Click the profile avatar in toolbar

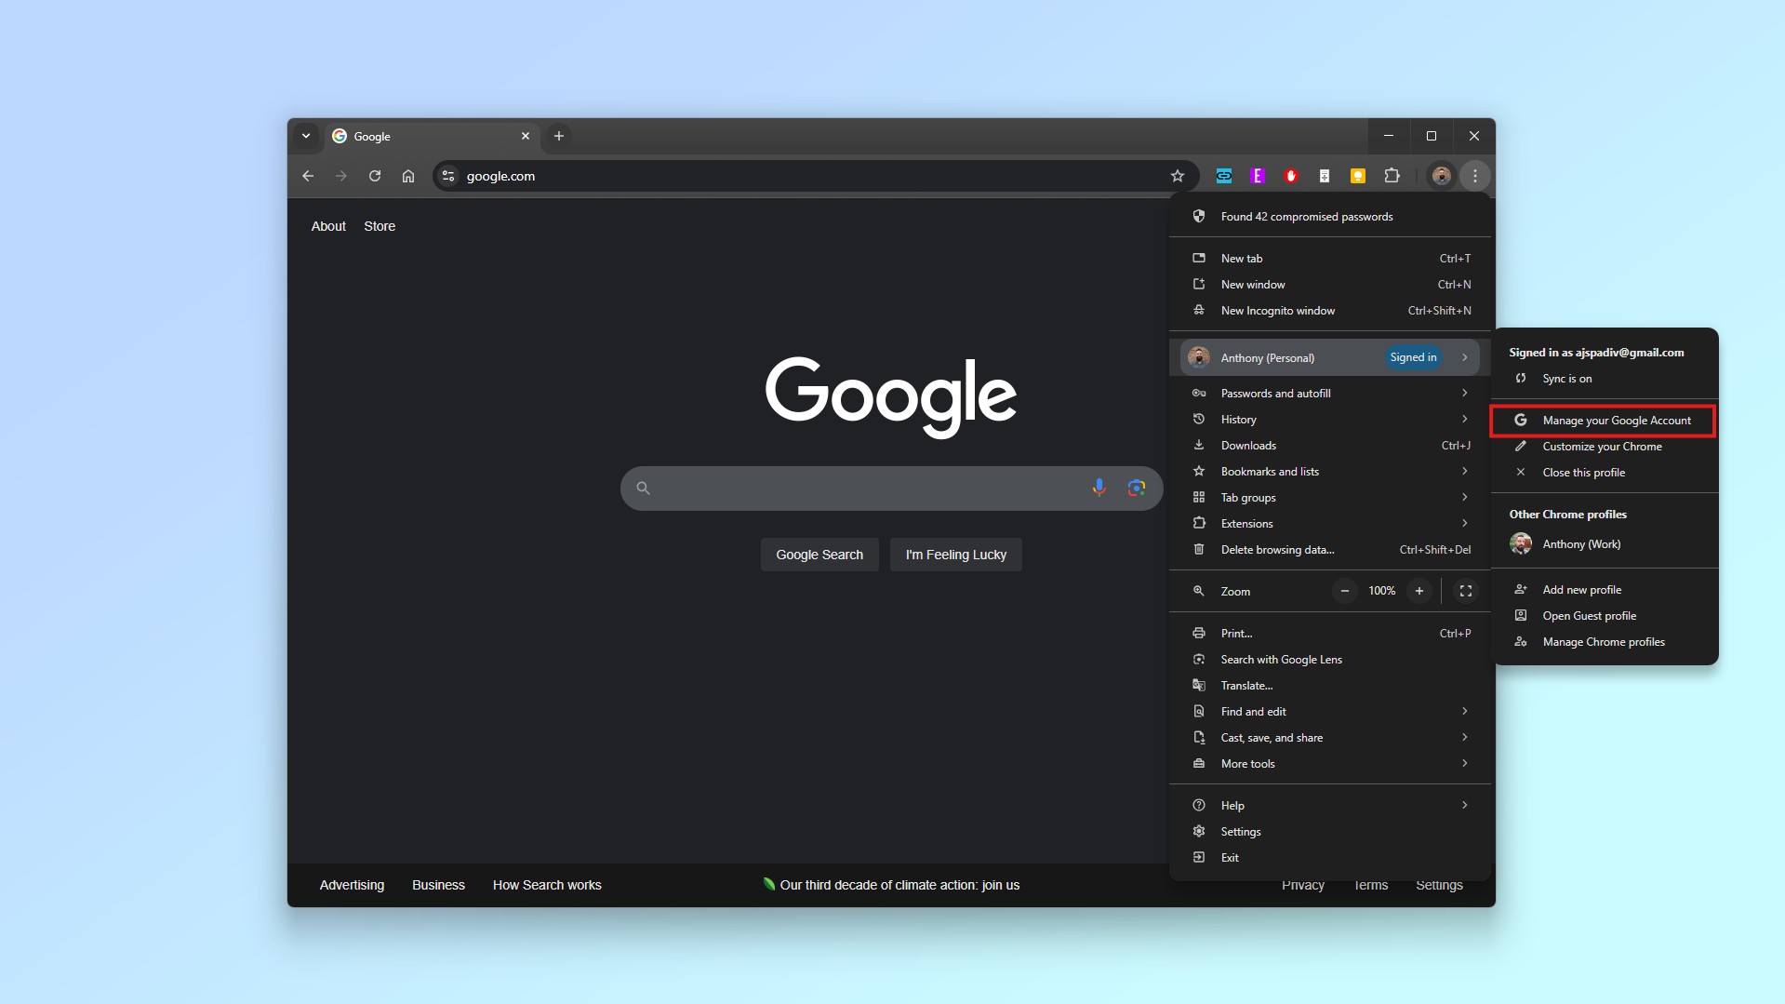[x=1441, y=176]
